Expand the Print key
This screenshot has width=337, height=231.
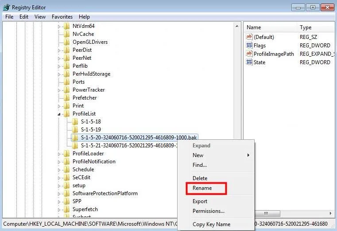(x=59, y=106)
